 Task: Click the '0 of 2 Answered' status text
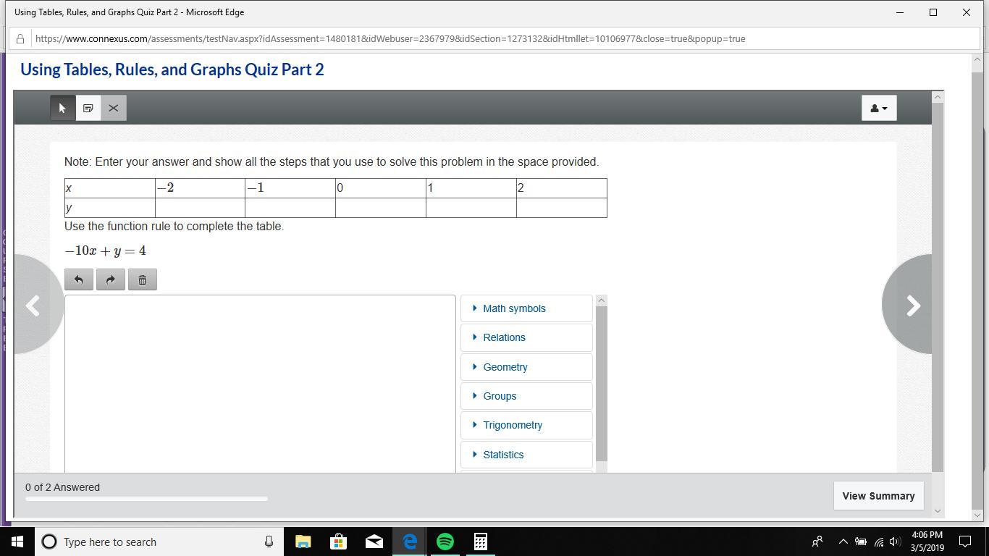pyautogui.click(x=63, y=487)
